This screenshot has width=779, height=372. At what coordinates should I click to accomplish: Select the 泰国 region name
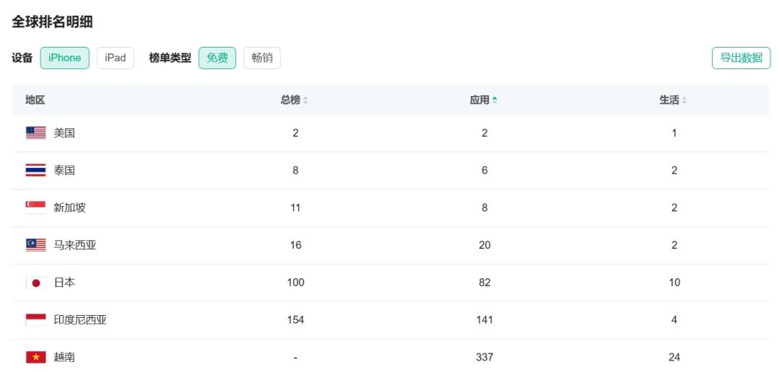click(x=65, y=170)
